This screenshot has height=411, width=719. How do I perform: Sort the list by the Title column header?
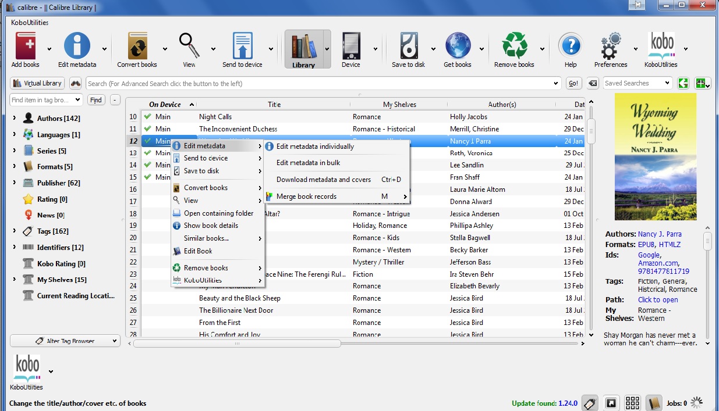[x=274, y=105]
